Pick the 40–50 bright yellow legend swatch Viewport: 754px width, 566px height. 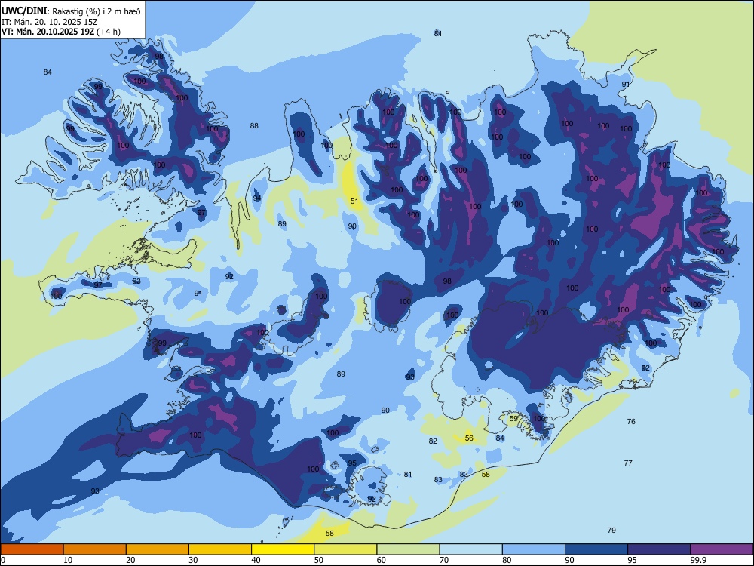(283, 549)
